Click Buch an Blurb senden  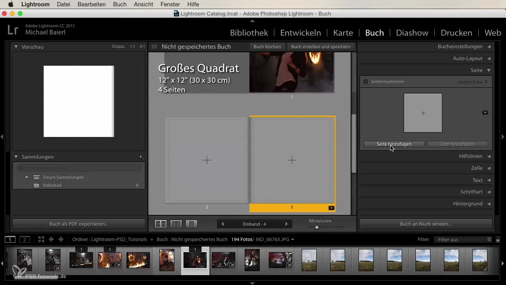(426, 224)
